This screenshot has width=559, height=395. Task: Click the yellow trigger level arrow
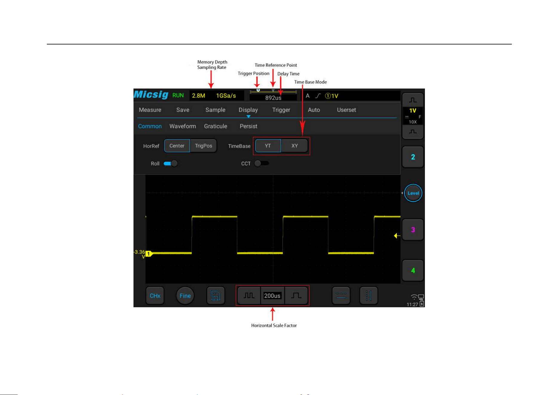click(397, 236)
